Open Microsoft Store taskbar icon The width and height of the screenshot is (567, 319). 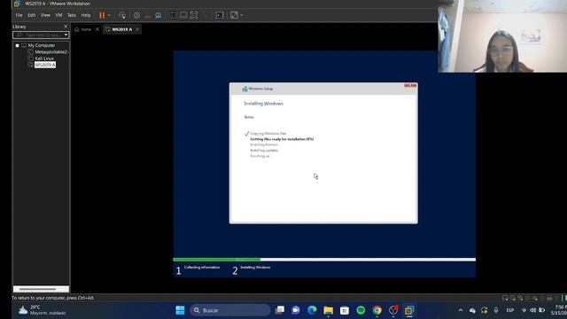[345, 310]
